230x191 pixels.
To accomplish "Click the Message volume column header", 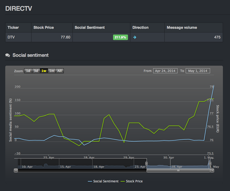I will click(194, 28).
